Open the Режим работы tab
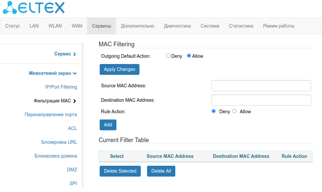This screenshot has width=322, height=192. [279, 26]
